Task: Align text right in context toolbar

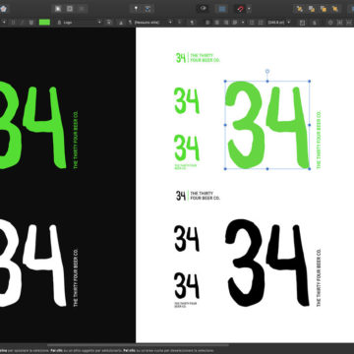Action: (225, 23)
